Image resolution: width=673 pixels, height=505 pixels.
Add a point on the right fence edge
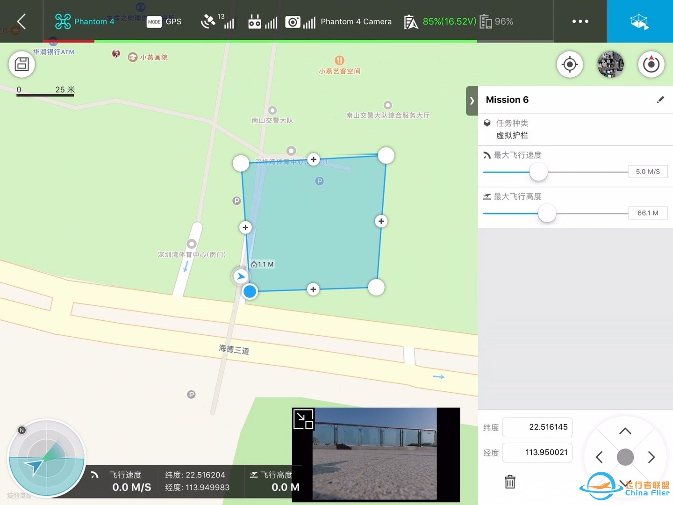coord(381,221)
